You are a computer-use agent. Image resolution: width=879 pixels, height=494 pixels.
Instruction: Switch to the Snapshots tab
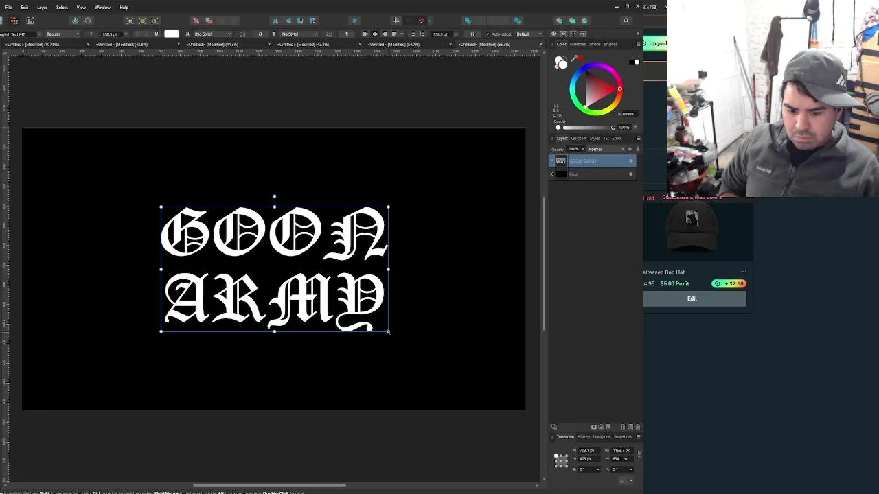[622, 437]
